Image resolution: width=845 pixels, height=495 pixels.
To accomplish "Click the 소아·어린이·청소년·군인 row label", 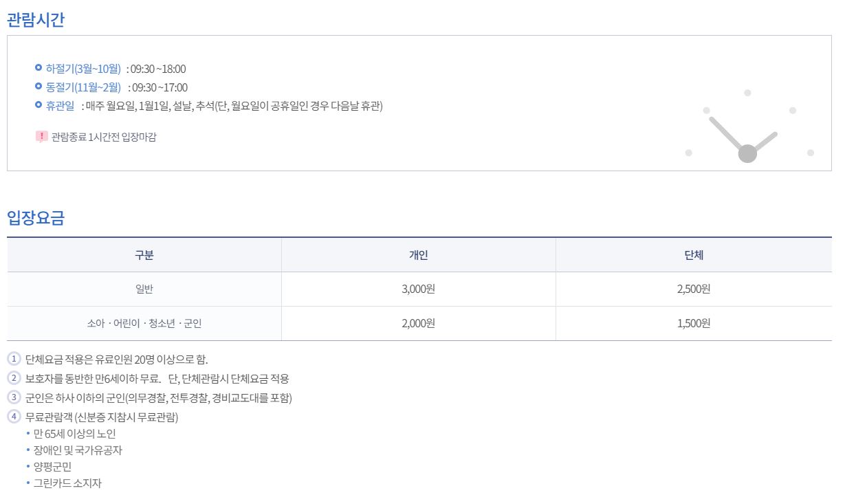I will [x=144, y=323].
